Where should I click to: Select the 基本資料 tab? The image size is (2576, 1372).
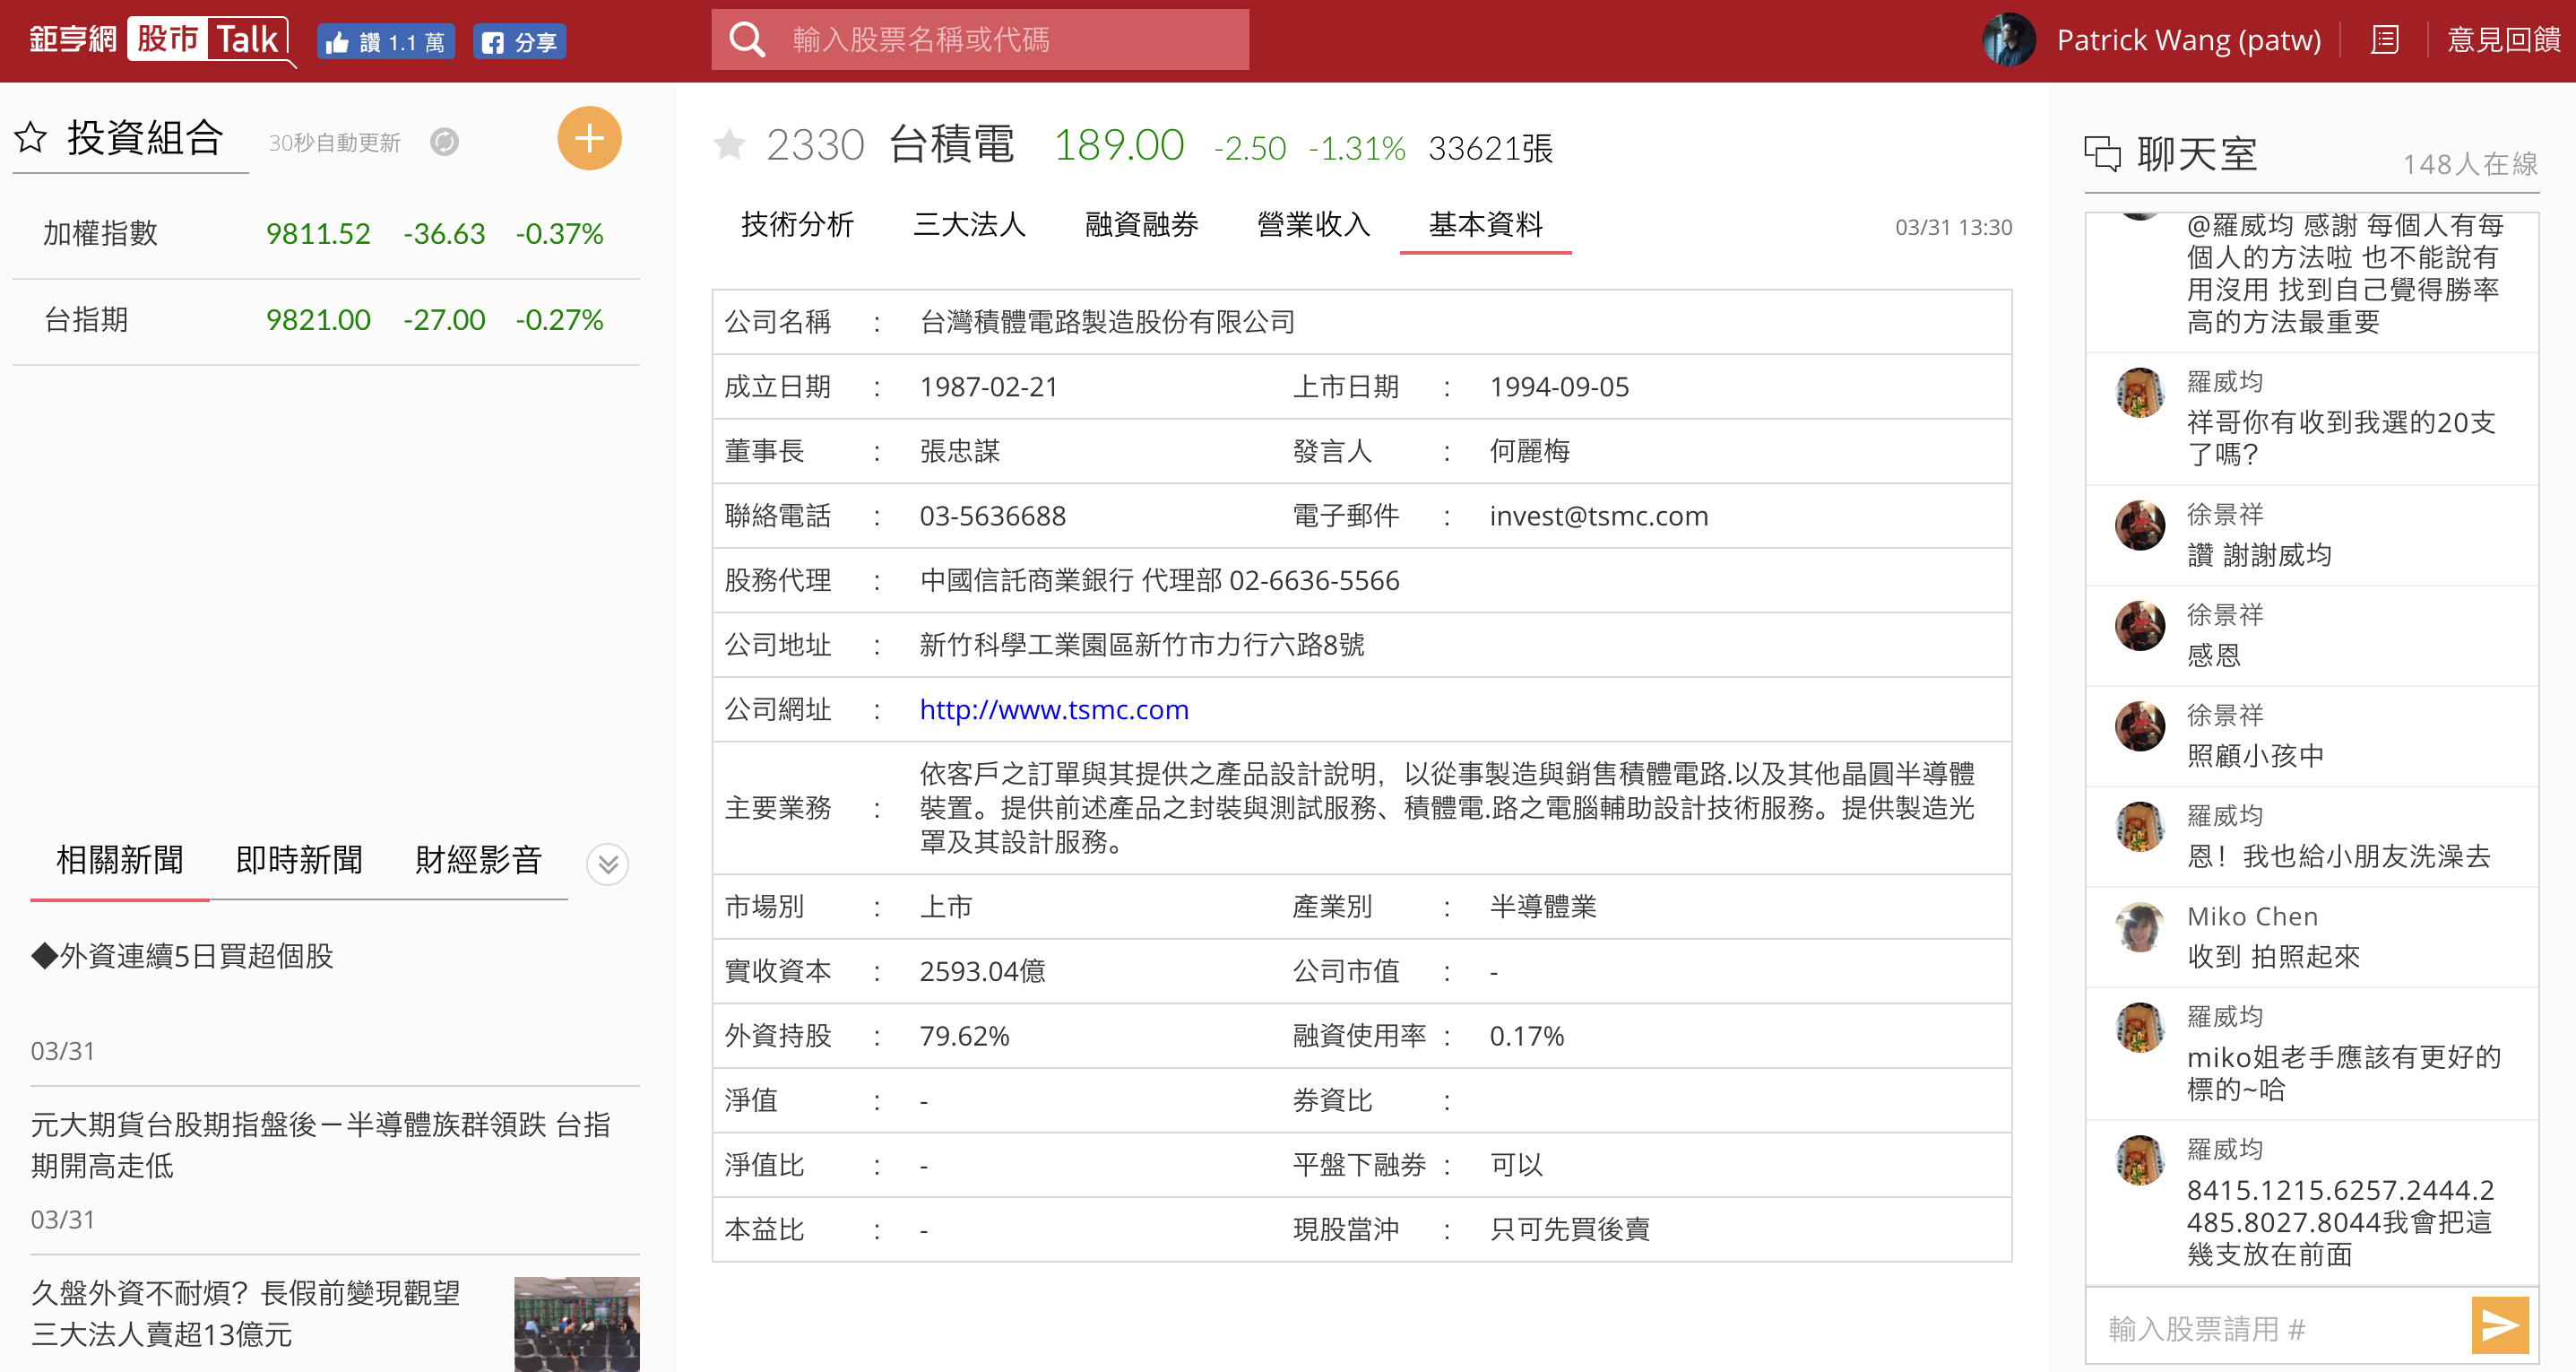[1485, 224]
